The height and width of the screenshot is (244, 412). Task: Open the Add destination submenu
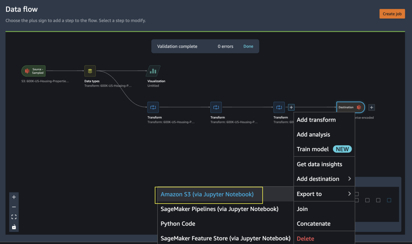click(324, 179)
